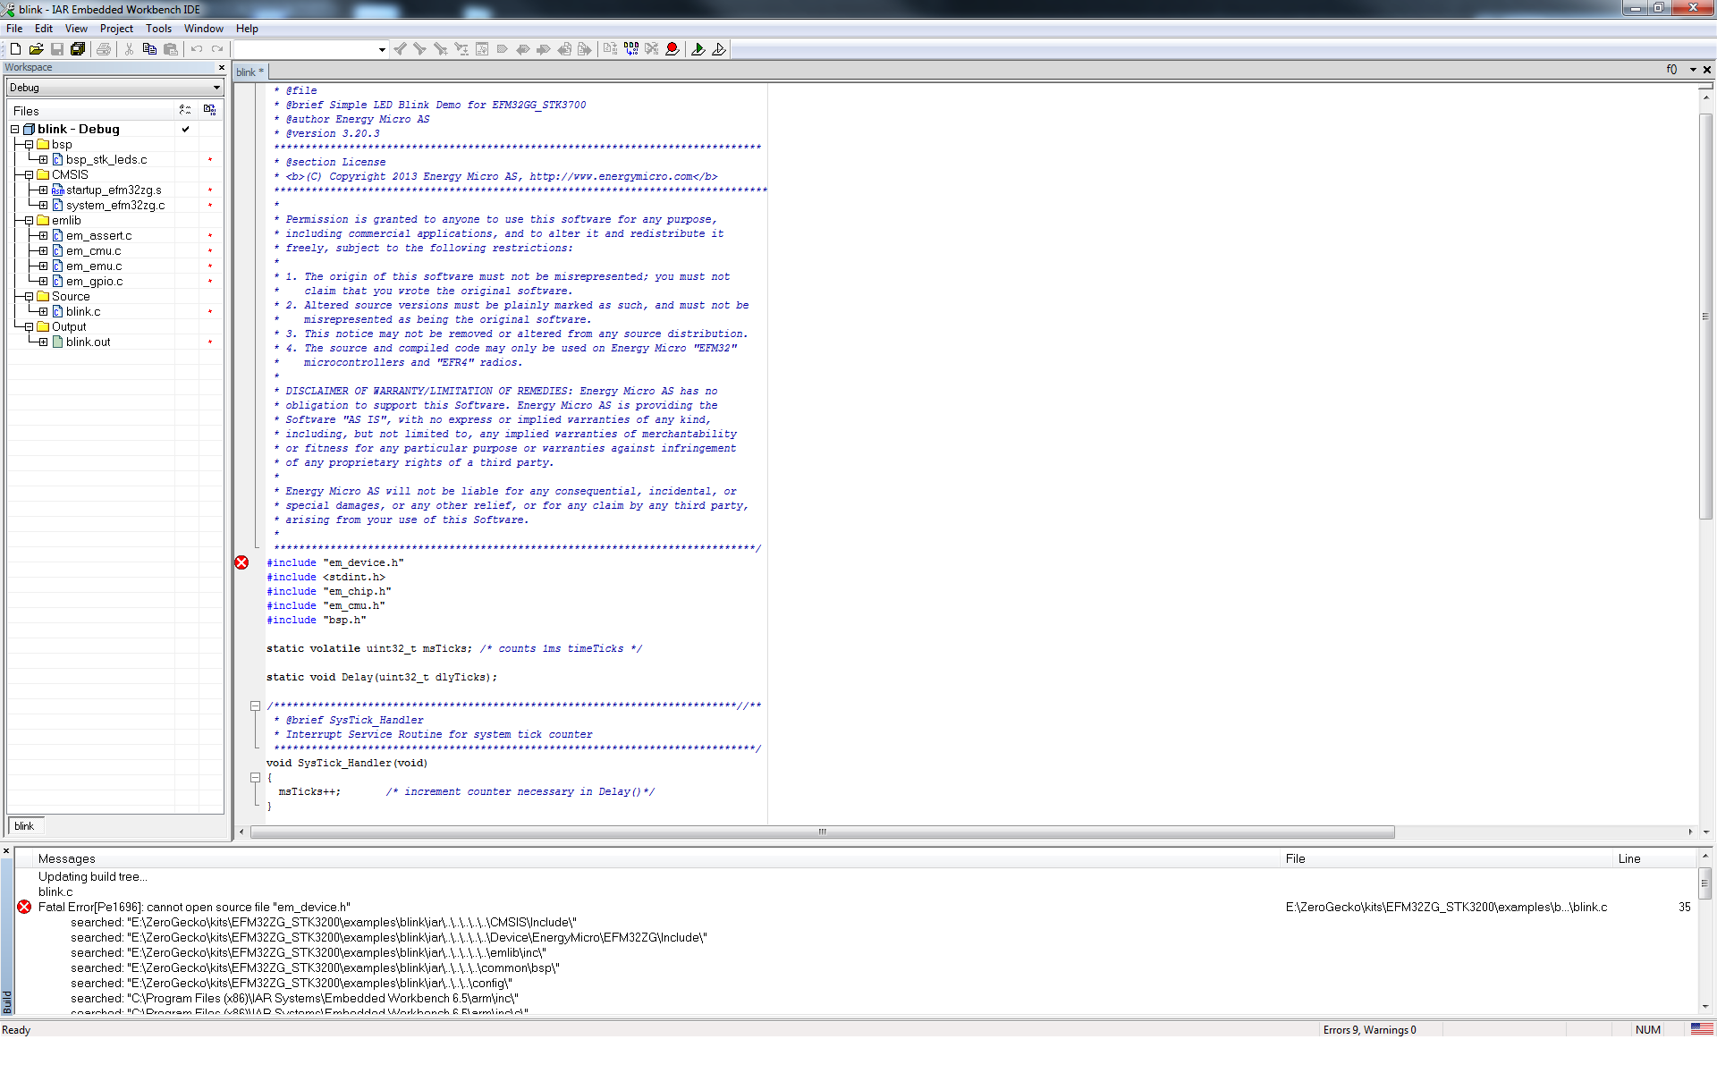Collapse the SysTick_Handler function body fold

255,777
